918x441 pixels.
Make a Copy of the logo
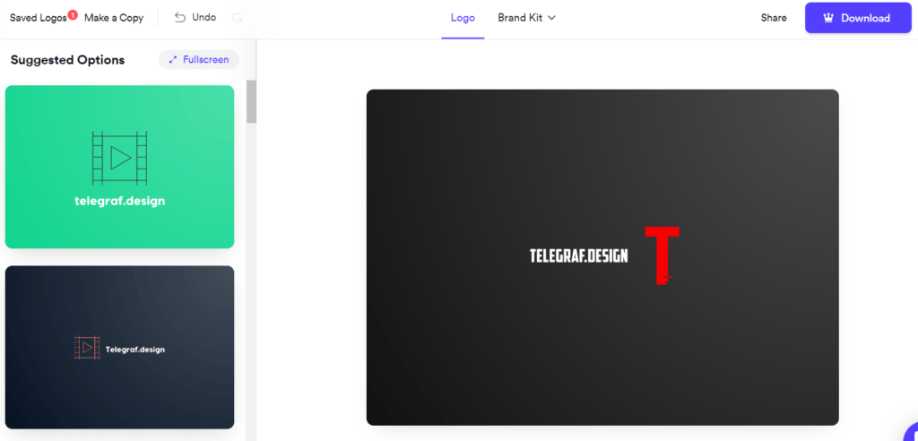click(x=114, y=18)
